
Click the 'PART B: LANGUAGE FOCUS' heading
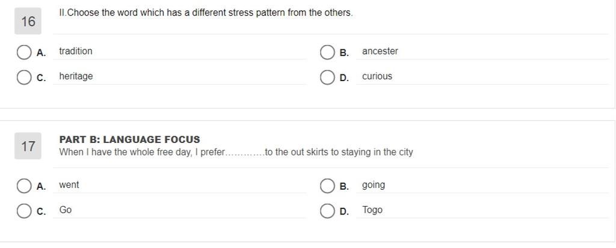click(130, 139)
